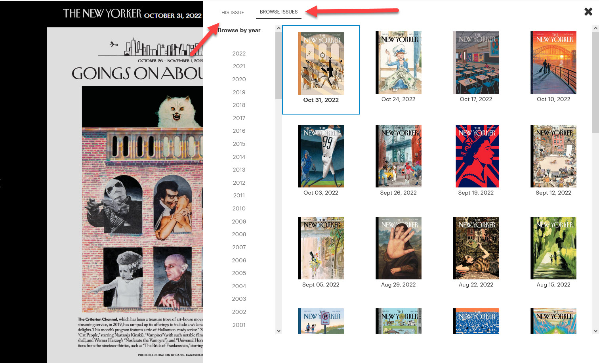Close the browse issues panel with X
The width and height of the screenshot is (599, 363).
[588, 12]
